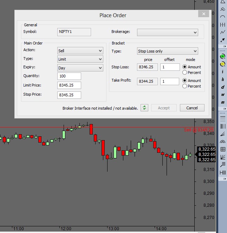Click the 12:00 time axis label
This screenshot has width=227, height=233.
click(x=66, y=229)
